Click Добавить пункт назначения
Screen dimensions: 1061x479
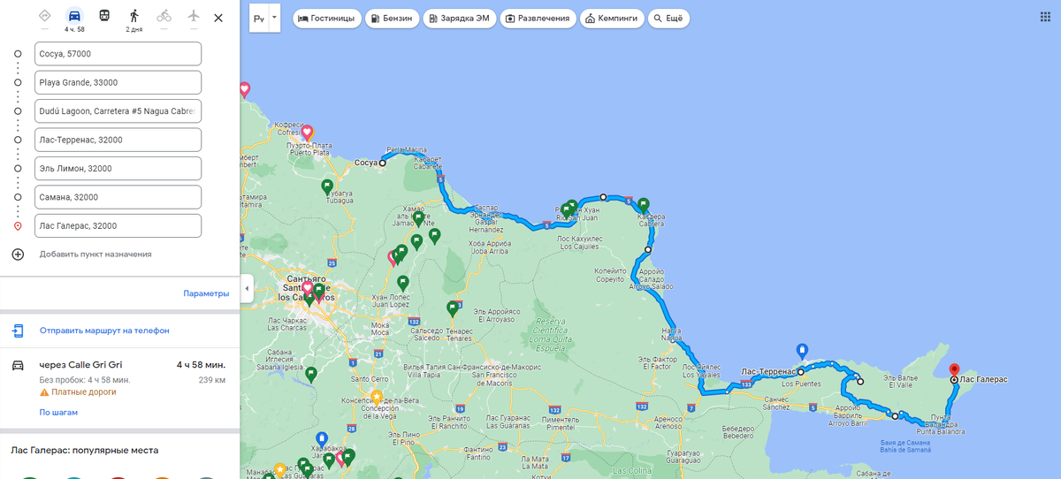95,255
